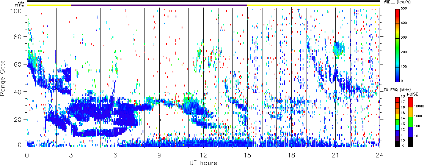Viewport: 424px width, 165px height.
Task: Pick the green segment of the NOISE colorbar
Action: coord(410,122)
